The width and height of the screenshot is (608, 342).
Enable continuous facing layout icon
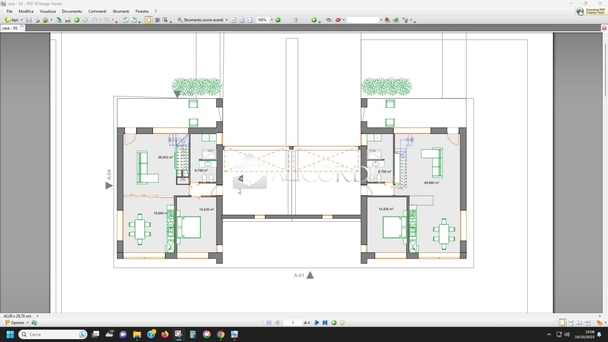click(587, 323)
